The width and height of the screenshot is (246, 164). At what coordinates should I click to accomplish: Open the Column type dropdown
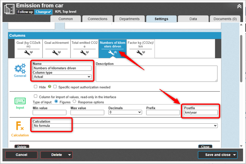[x=62, y=77]
